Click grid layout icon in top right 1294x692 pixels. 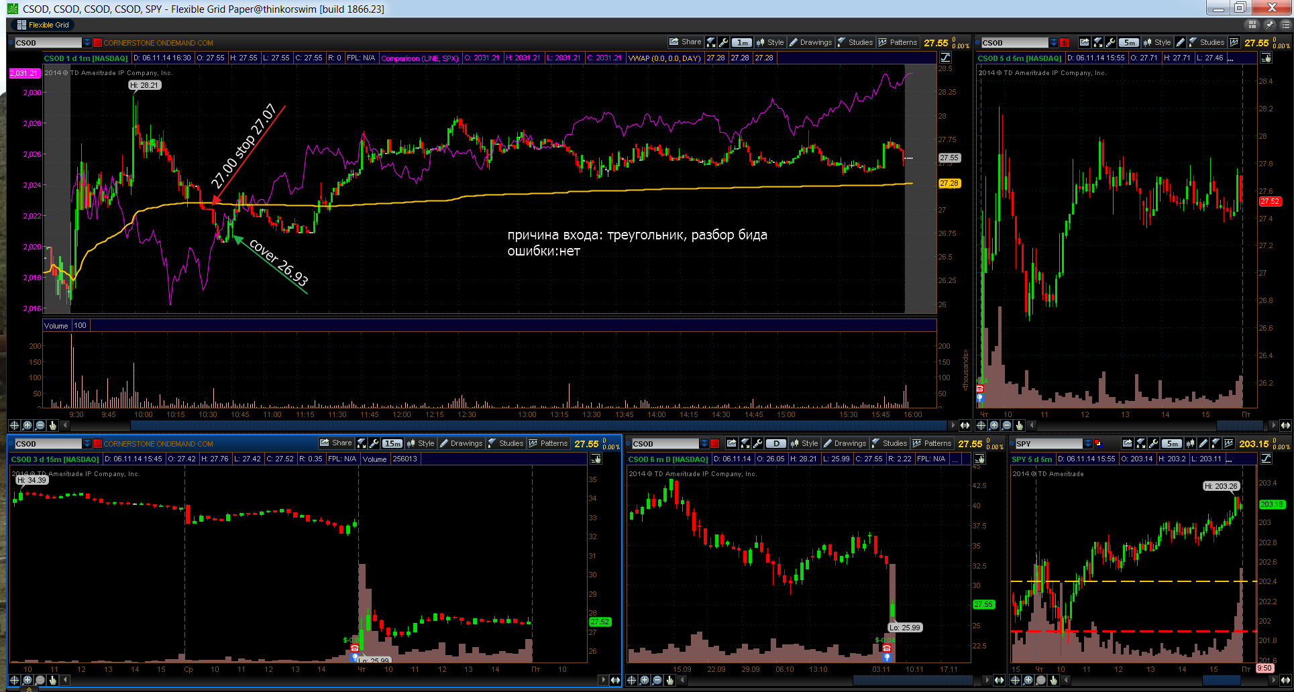[x=1252, y=25]
